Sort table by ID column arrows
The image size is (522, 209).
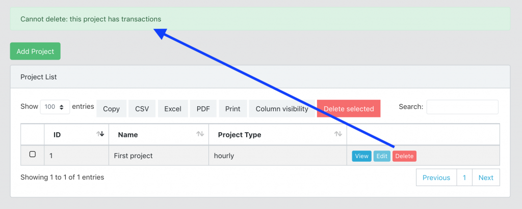tap(100, 134)
